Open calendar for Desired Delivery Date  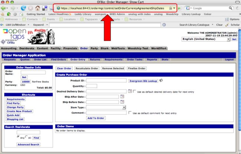(x=130, y=91)
